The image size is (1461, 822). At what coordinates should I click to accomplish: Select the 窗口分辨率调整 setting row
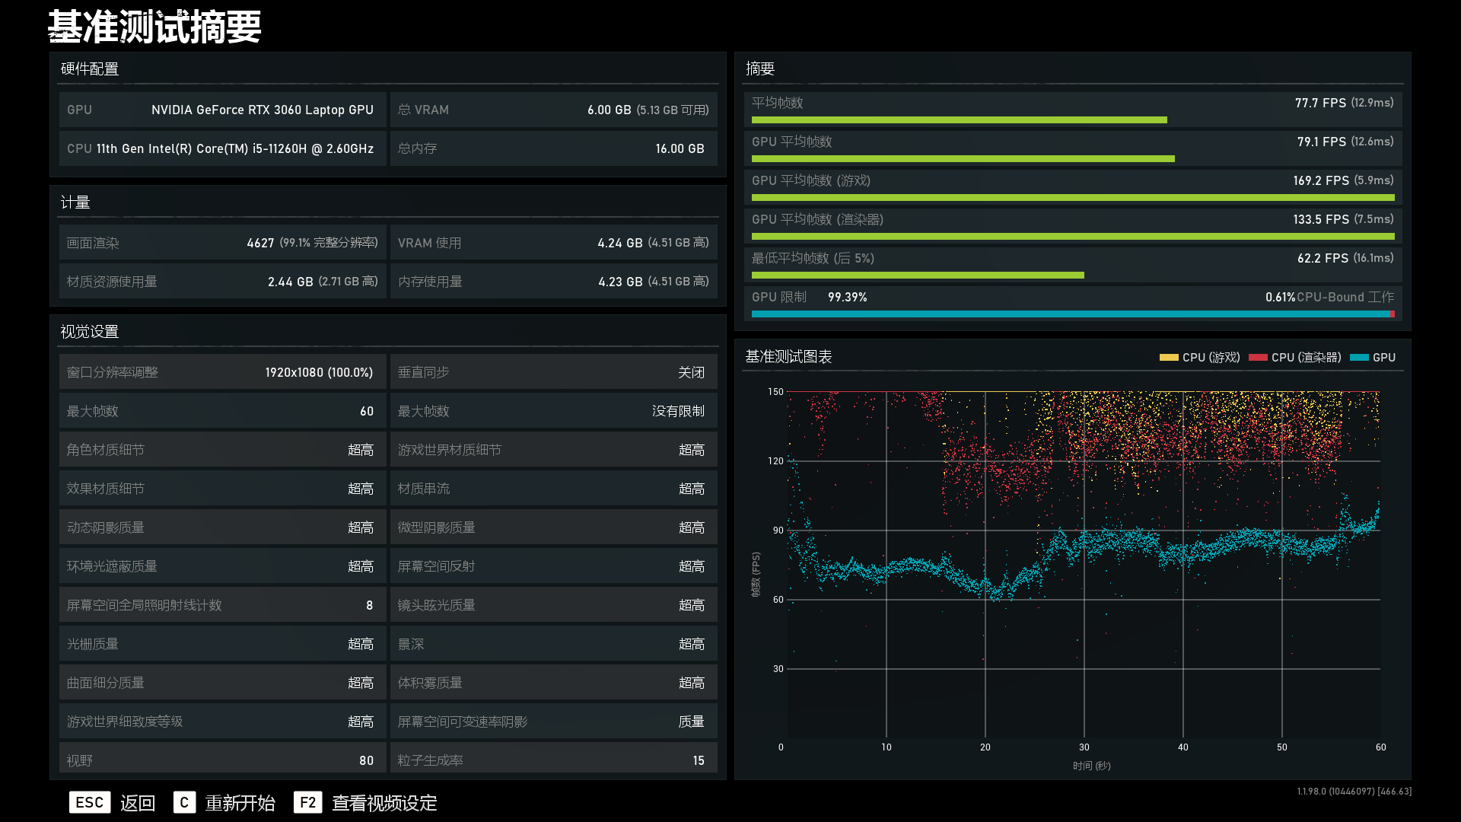222,372
